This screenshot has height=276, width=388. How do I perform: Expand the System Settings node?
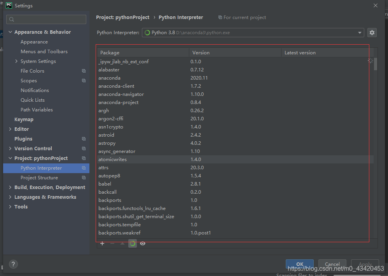[x=16, y=61]
